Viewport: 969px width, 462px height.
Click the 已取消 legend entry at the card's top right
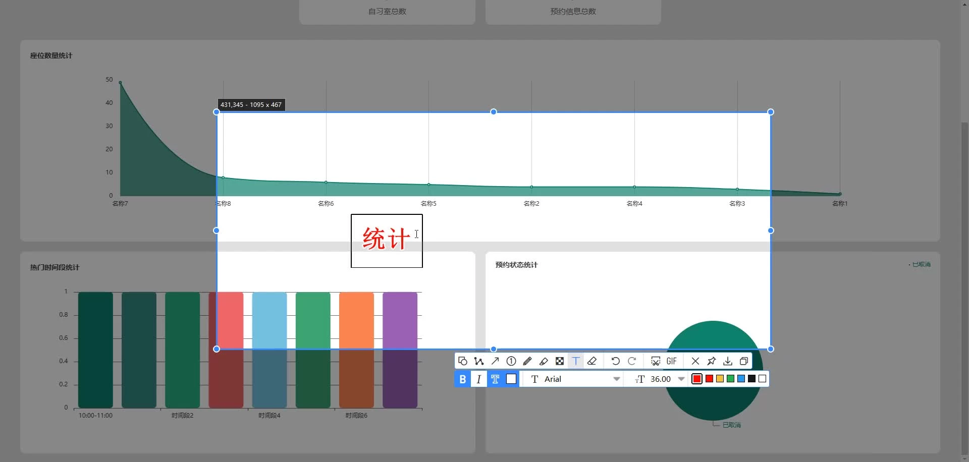[x=920, y=264]
